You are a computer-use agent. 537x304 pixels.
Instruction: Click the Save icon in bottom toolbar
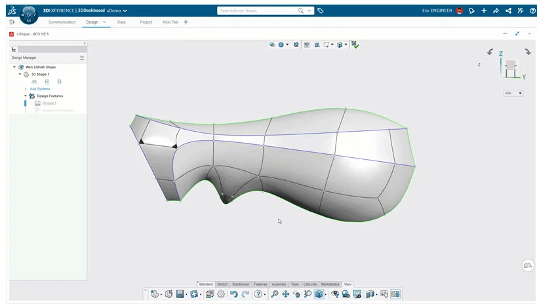(x=180, y=294)
